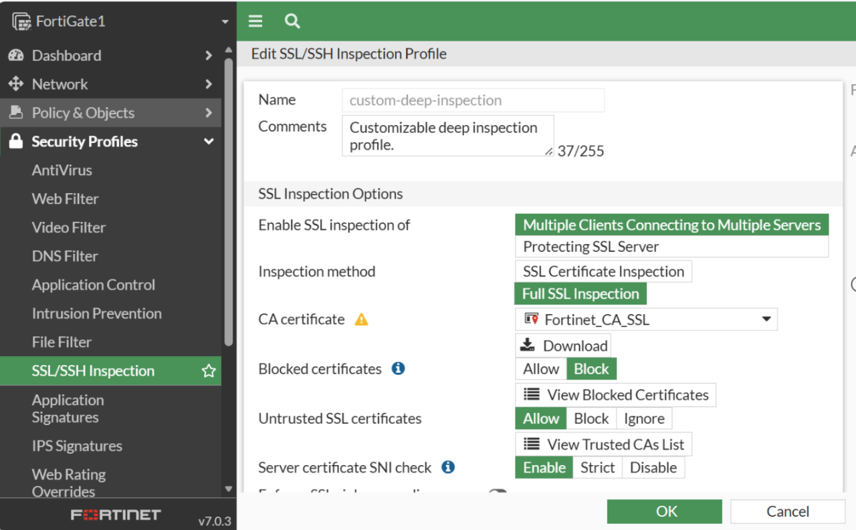Set Server certificate SNI check to Disable

[x=653, y=467]
